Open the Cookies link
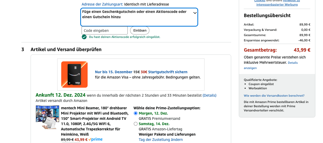Image resolution: width=323 pixels, height=143 pixels. click(x=260, y=1)
